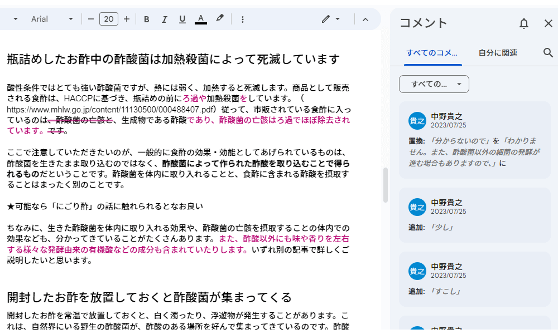Screen dimensions: 558x334
Task: Collapse the toolbar with the chevron icon
Action: [x=365, y=18]
